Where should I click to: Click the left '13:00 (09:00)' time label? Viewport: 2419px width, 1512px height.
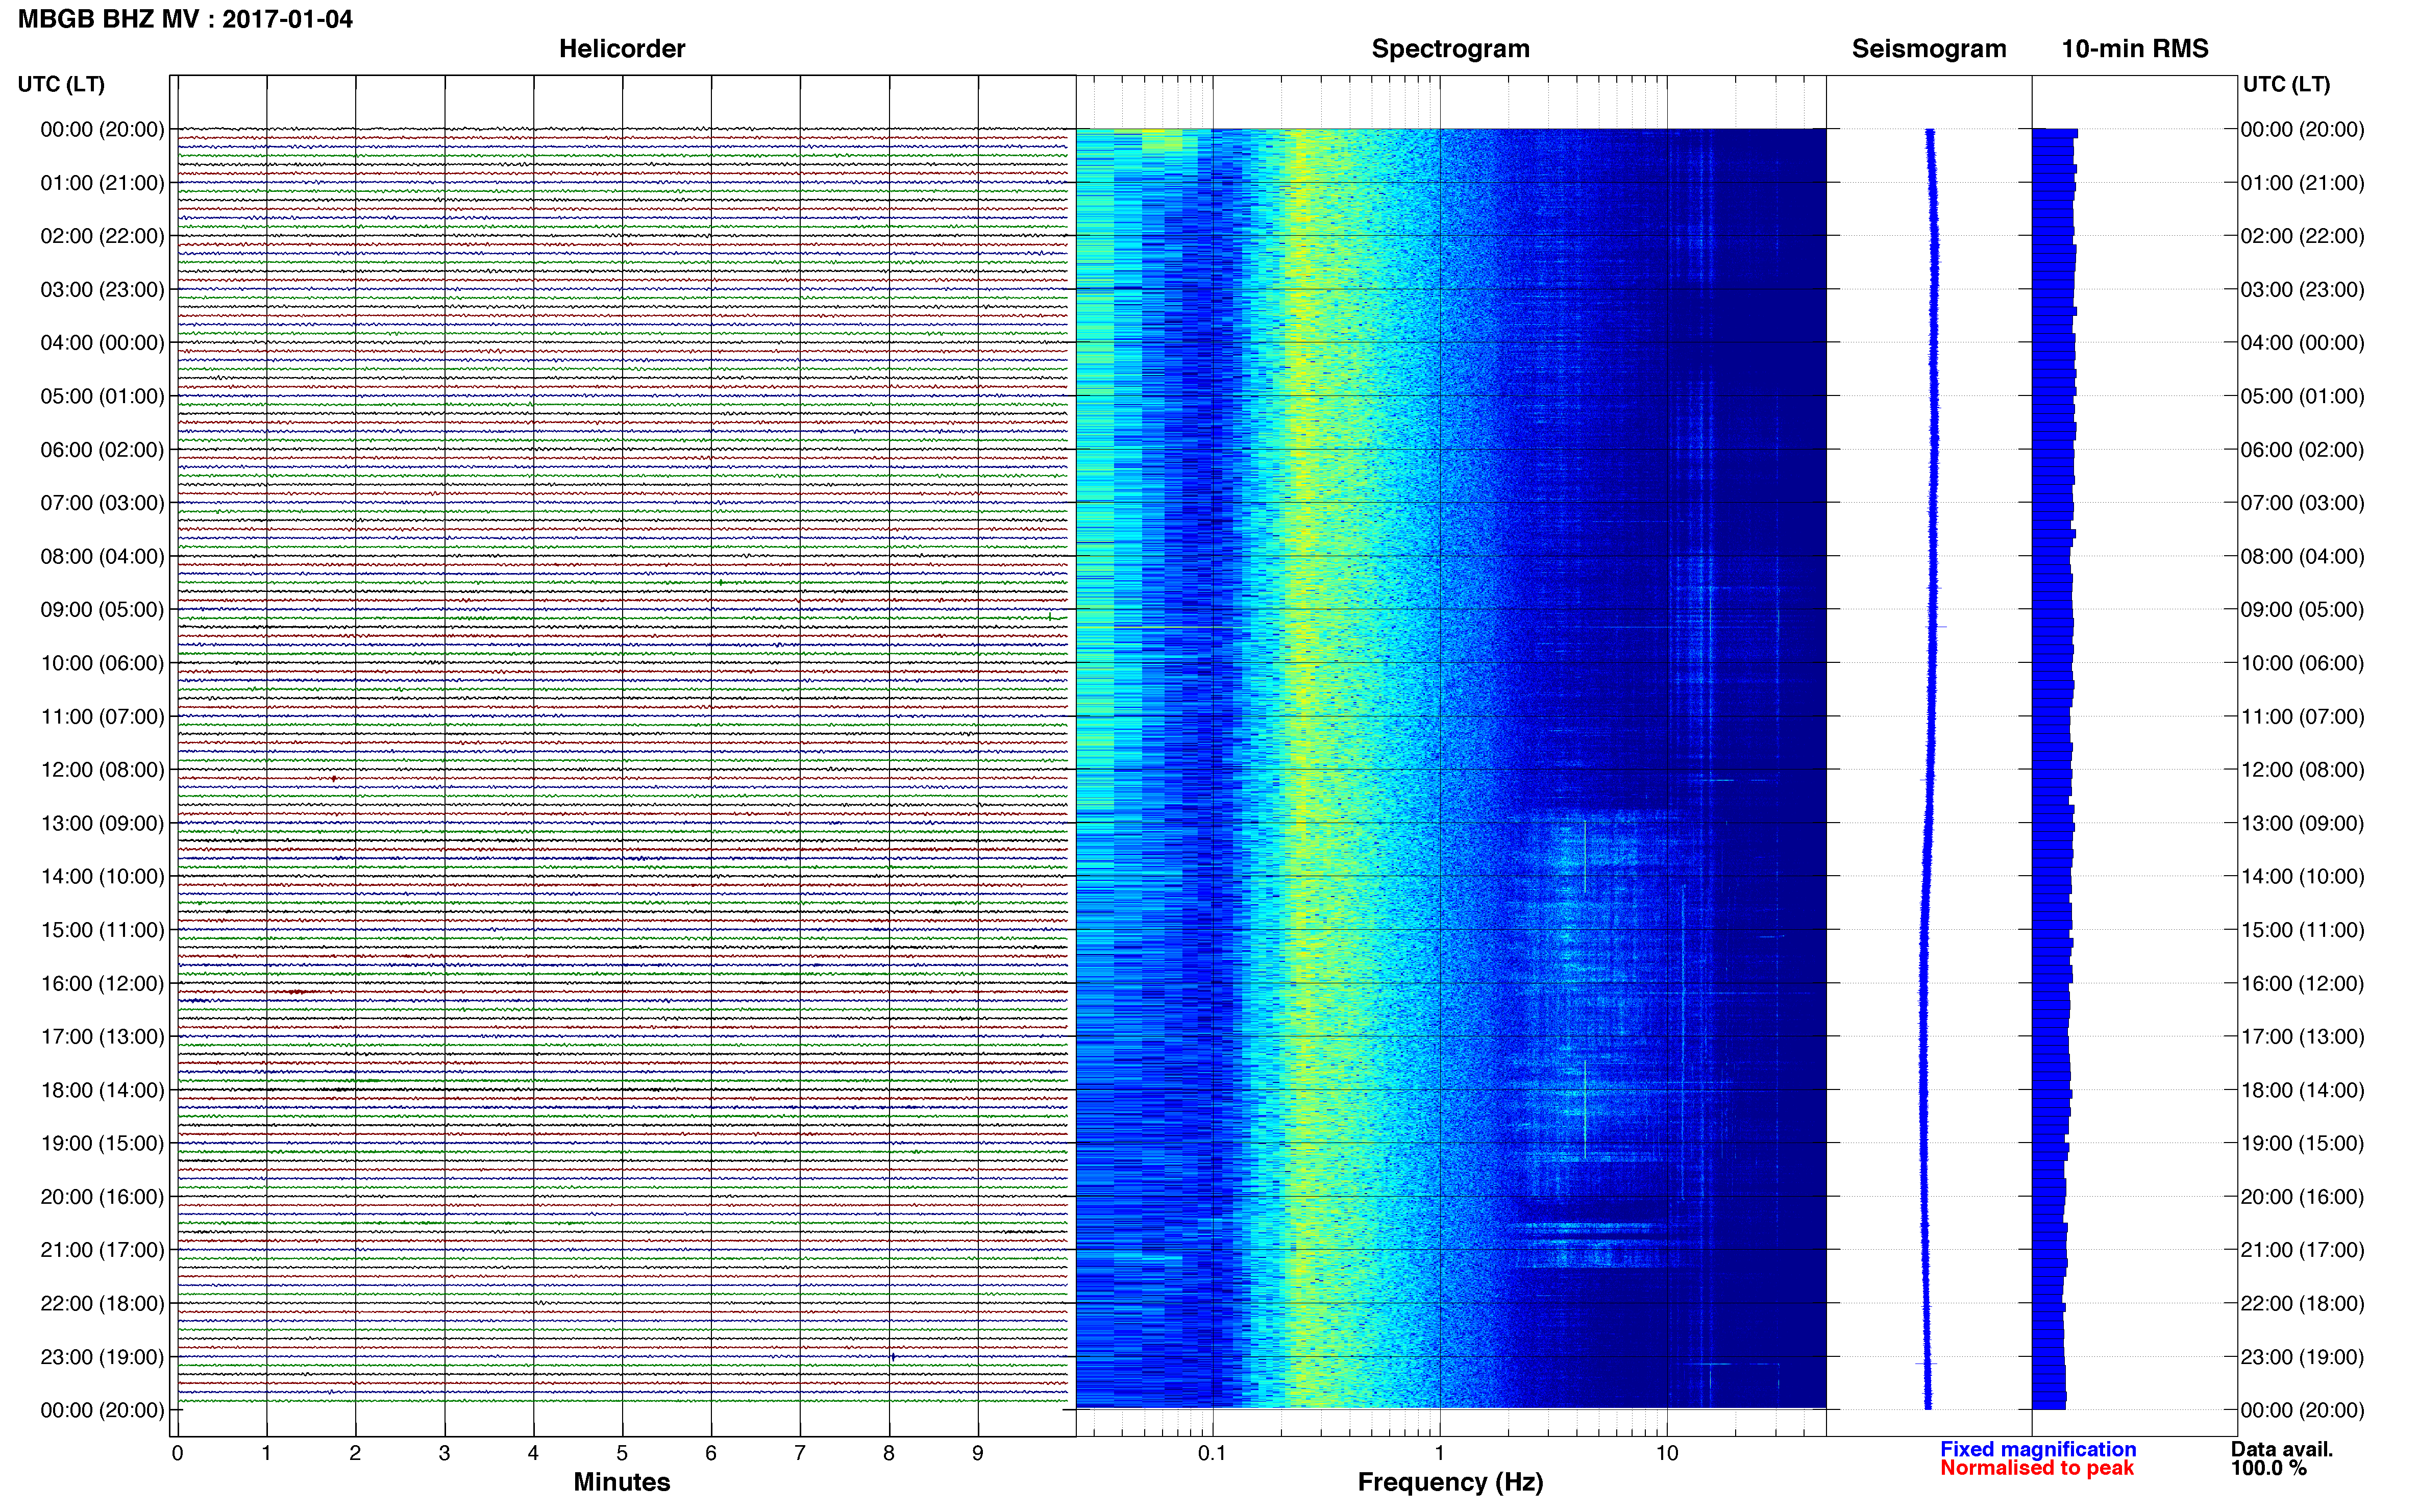[102, 823]
